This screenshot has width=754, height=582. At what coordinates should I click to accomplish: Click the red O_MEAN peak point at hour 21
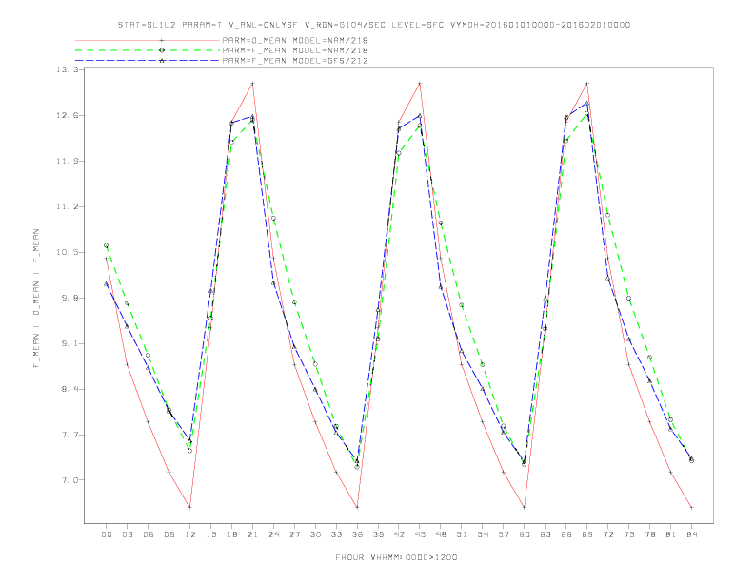[x=252, y=84]
